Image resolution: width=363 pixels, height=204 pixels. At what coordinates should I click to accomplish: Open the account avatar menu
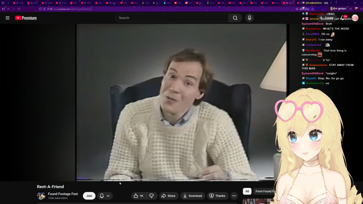tap(355, 18)
